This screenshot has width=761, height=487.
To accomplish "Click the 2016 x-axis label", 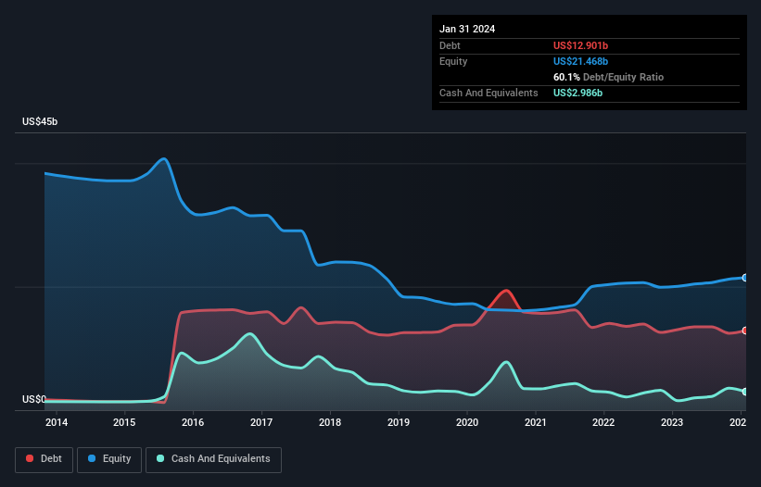I will (193, 422).
